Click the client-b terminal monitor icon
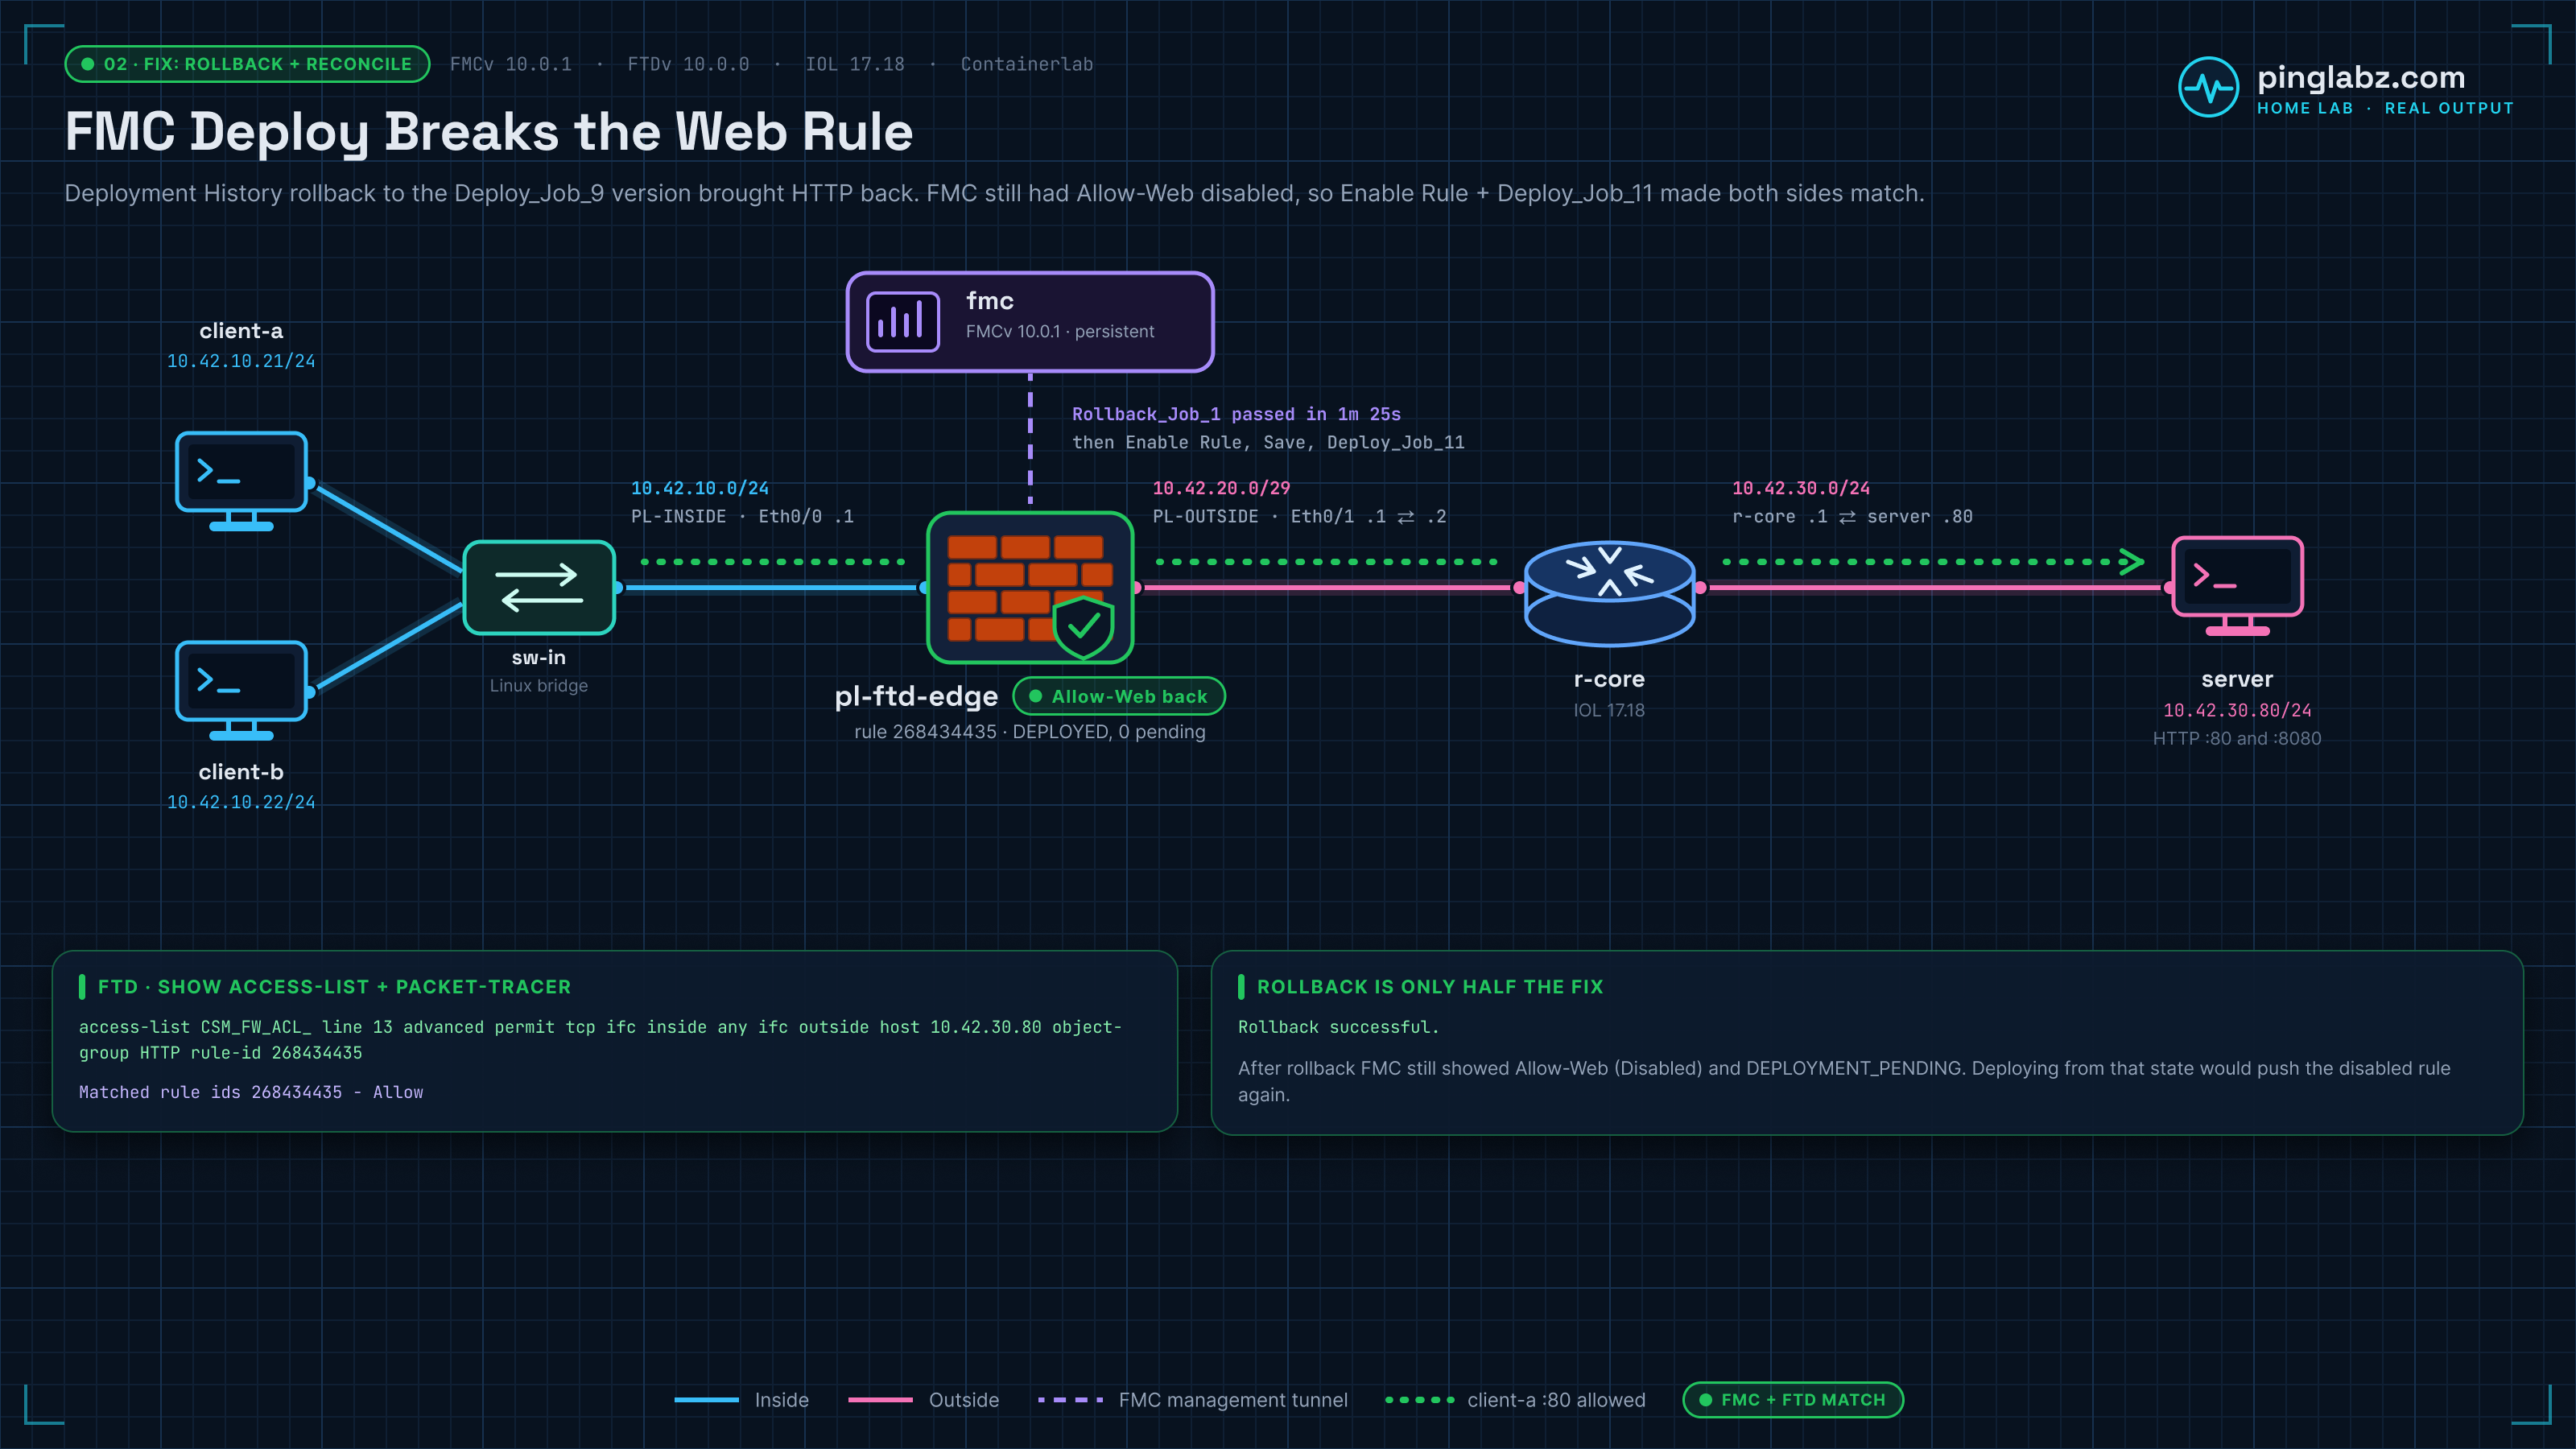The width and height of the screenshot is (2576, 1449). [x=241, y=690]
